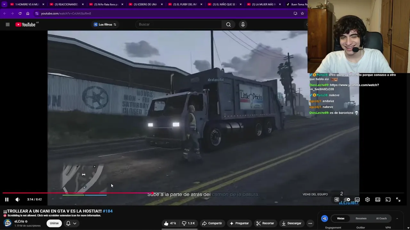Pause the video

point(7,199)
